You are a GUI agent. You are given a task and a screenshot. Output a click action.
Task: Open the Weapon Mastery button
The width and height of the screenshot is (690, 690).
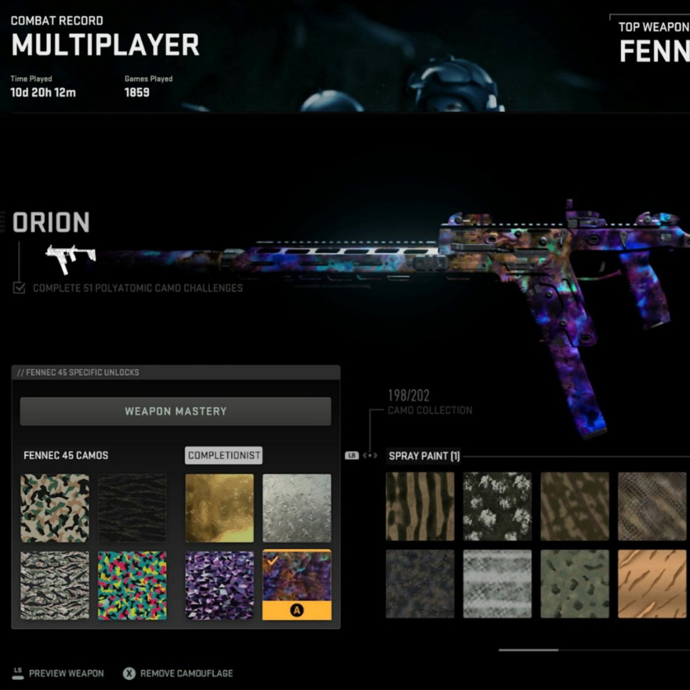point(175,411)
